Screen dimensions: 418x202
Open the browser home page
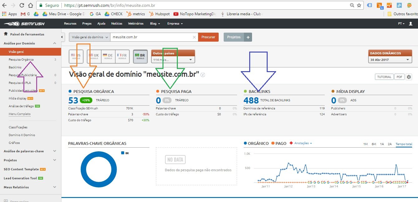(x=30, y=5)
